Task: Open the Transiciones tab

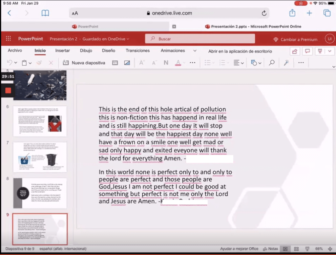Action: [x=137, y=51]
